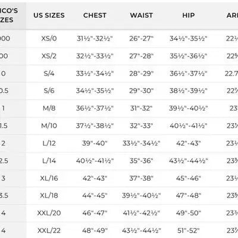Select the M/10 size cell
238x238 pixels.
[49, 126]
